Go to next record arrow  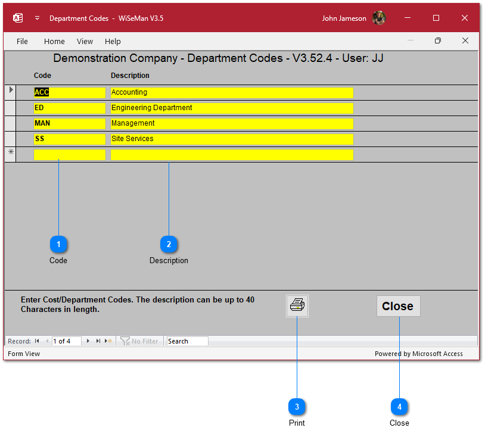click(88, 341)
